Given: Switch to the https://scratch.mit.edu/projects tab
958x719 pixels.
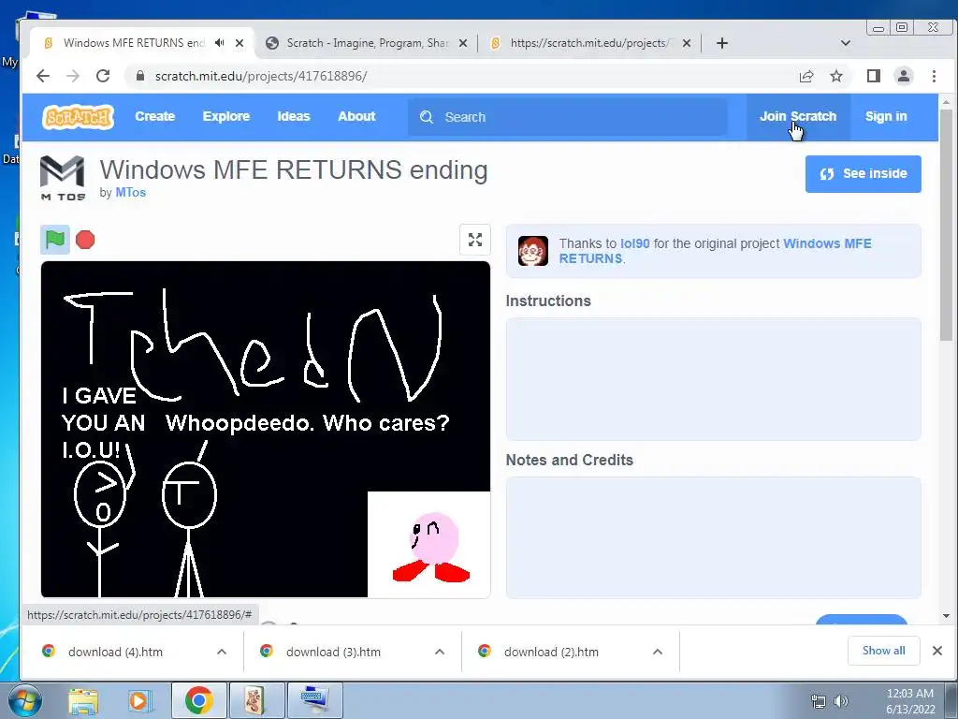Looking at the screenshot, I should click(589, 43).
